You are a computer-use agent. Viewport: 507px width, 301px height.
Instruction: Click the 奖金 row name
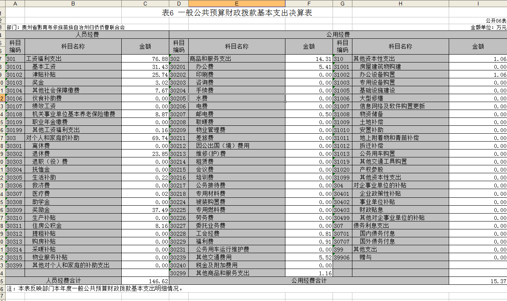tap(73, 82)
